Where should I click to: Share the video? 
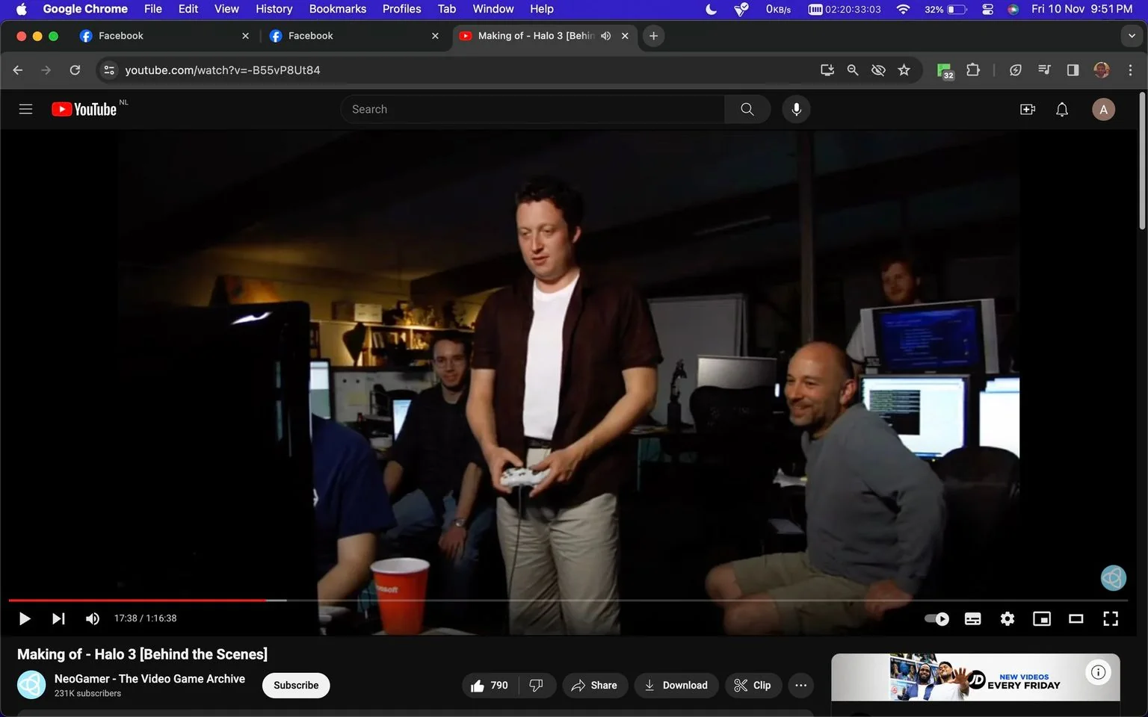(x=595, y=685)
